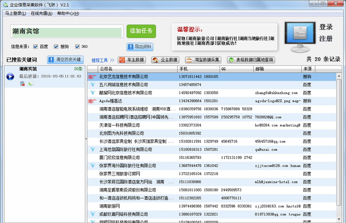Click the 清空历史关键 button
Viewport: 346px width, 223px height.
[x=65, y=60]
